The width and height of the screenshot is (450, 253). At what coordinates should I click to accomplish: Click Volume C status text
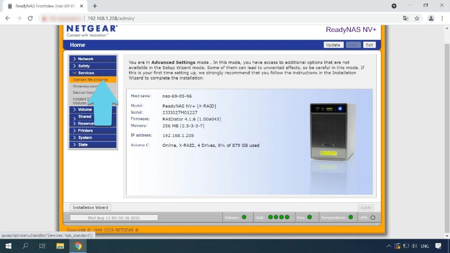(x=211, y=146)
